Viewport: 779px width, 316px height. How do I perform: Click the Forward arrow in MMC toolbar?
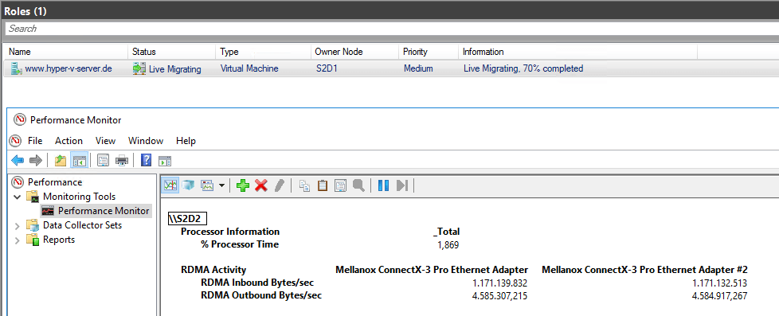[x=35, y=161]
